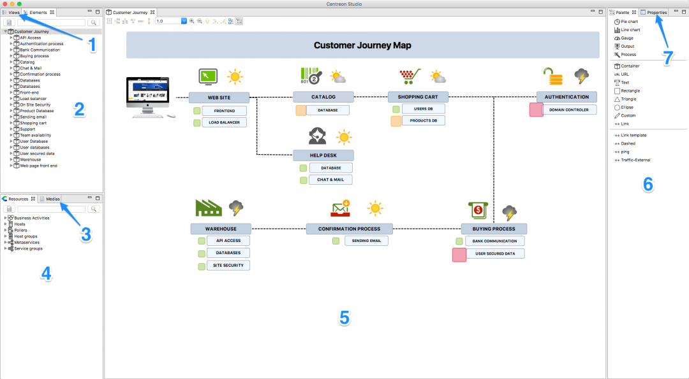Pick the Rectangle shape tool
689x379 pixels.
tap(630, 90)
